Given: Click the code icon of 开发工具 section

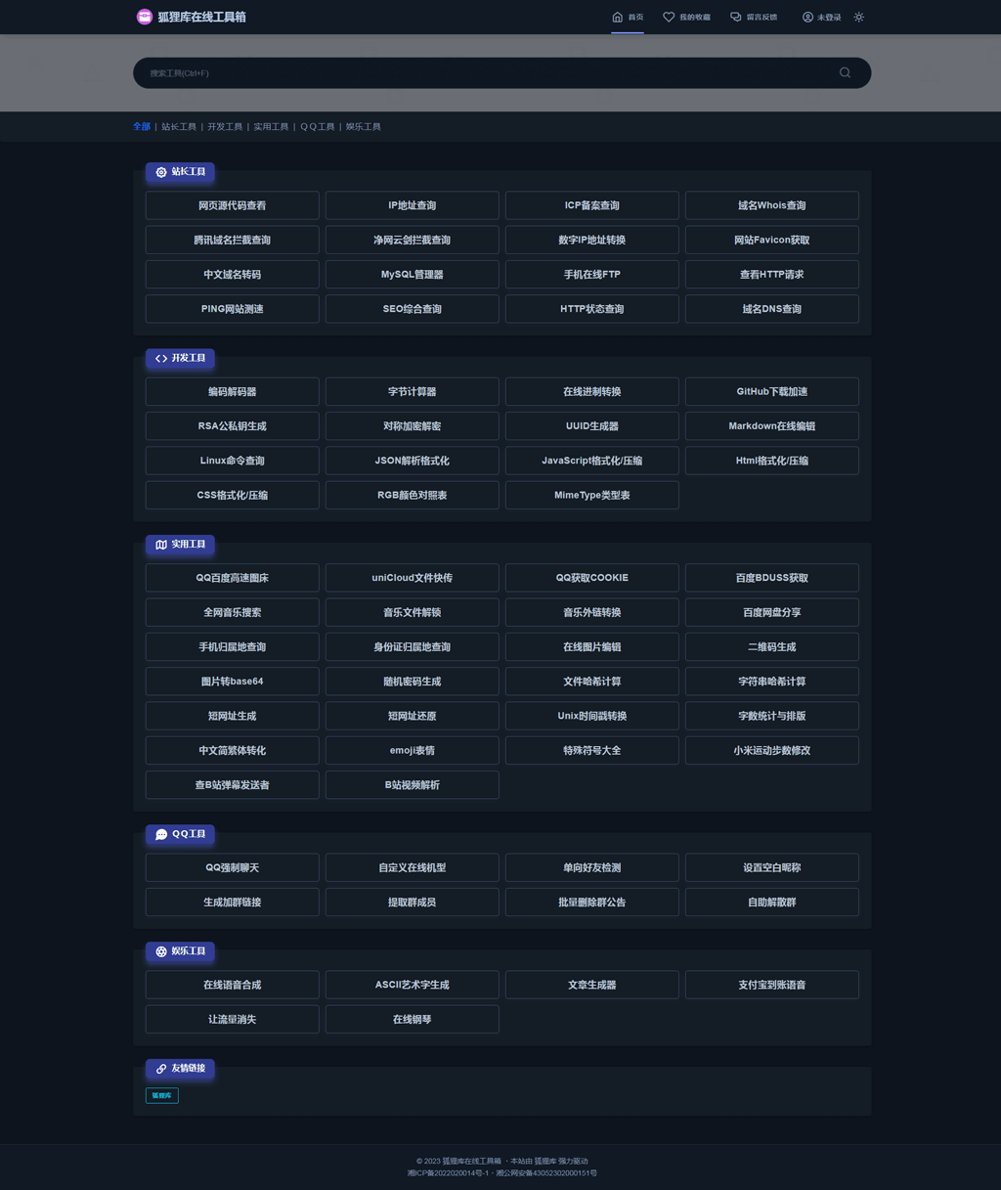Looking at the screenshot, I should coord(161,359).
